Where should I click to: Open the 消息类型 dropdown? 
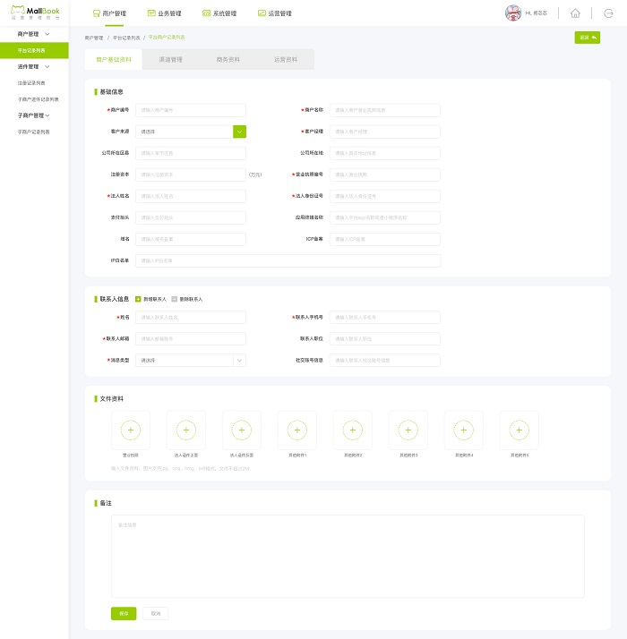pos(239,361)
